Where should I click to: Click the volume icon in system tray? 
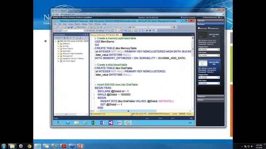pos(252,146)
